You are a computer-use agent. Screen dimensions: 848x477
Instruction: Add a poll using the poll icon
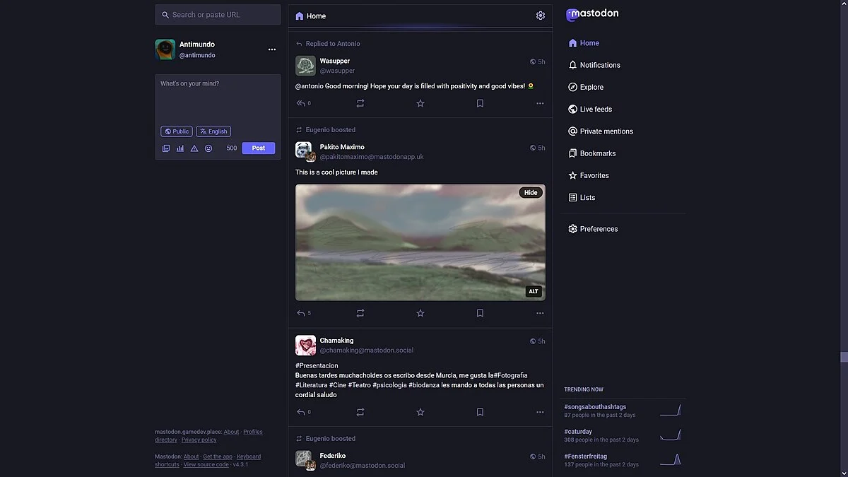pos(180,148)
